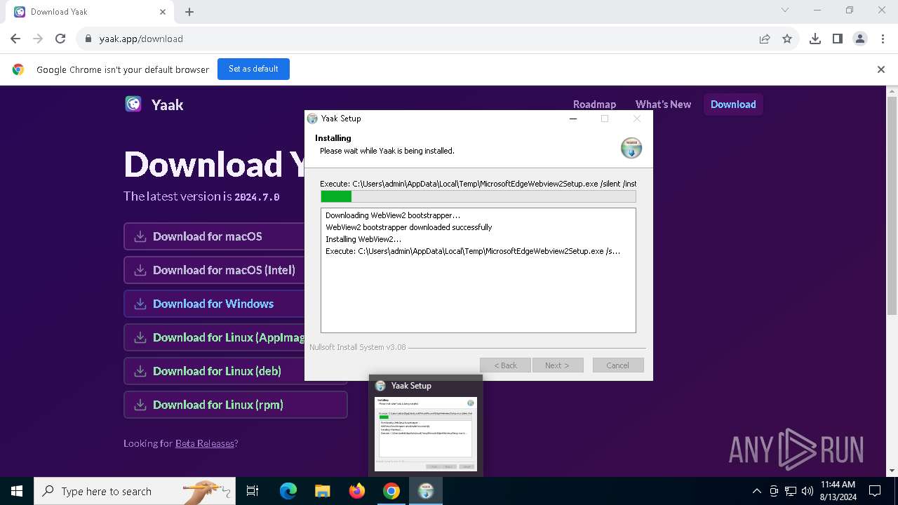Screen dimensions: 898x505
Task: Reload the yaak.app page
Action: point(60,39)
